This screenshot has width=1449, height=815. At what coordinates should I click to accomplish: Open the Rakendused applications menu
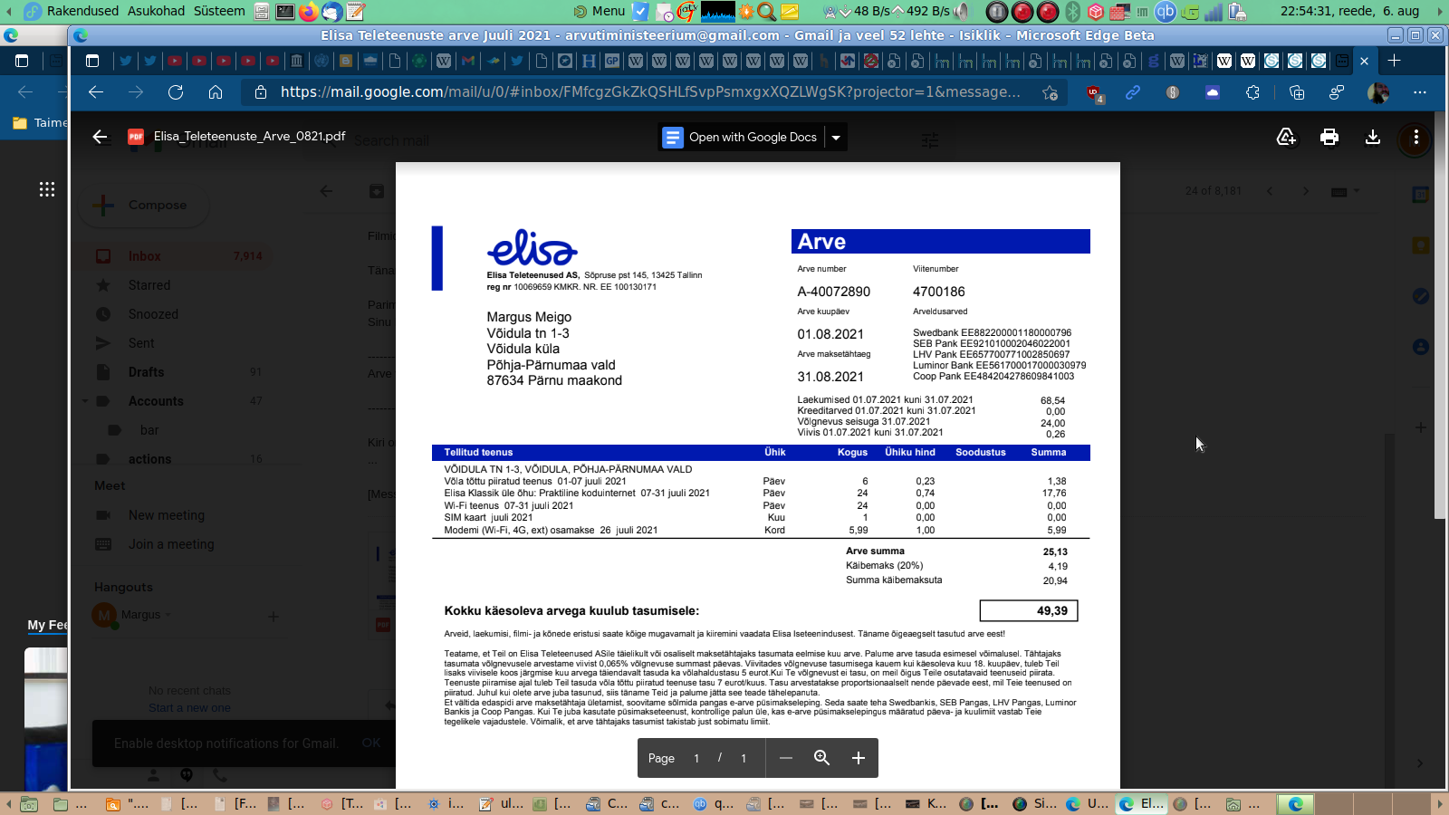coord(72,11)
